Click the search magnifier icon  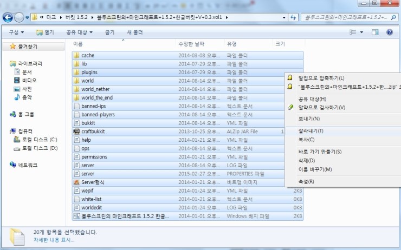click(393, 17)
